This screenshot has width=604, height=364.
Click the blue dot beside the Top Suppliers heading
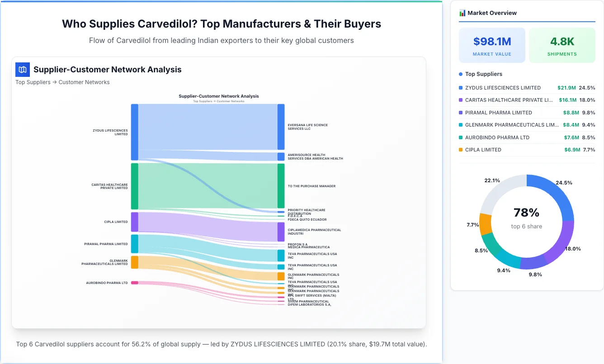[x=460, y=74]
